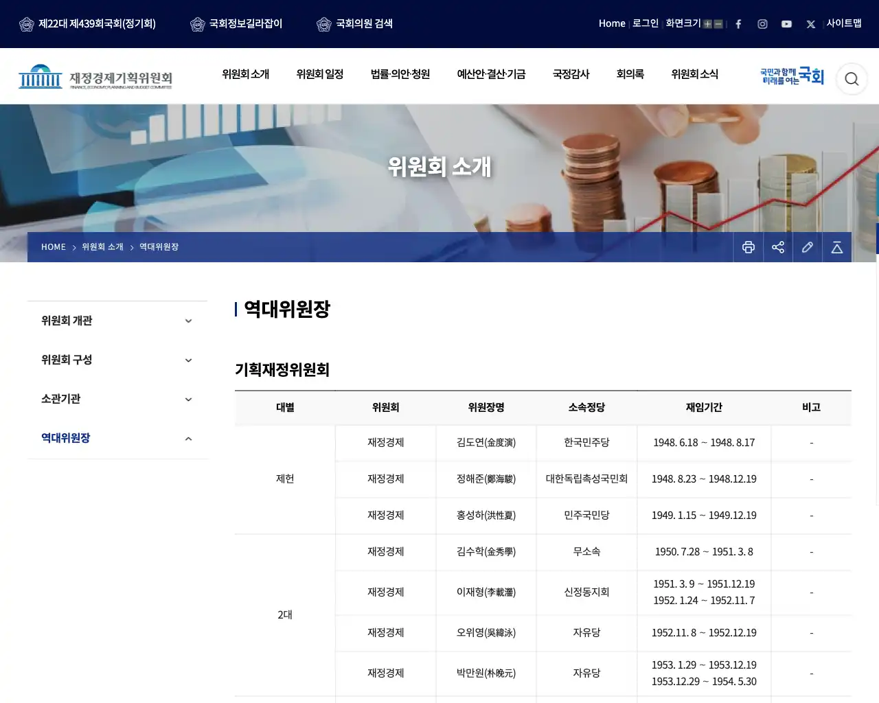The width and height of the screenshot is (879, 703).
Task: Click the term 1950. 7.28 ~ 1951. 3. 8
Action: (x=704, y=552)
